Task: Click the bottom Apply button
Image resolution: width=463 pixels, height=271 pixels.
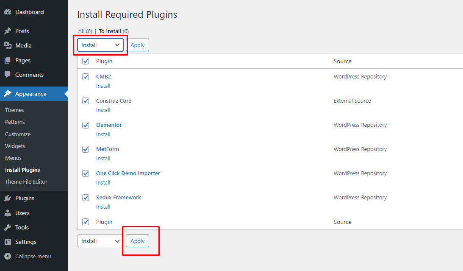Action: [x=138, y=241]
